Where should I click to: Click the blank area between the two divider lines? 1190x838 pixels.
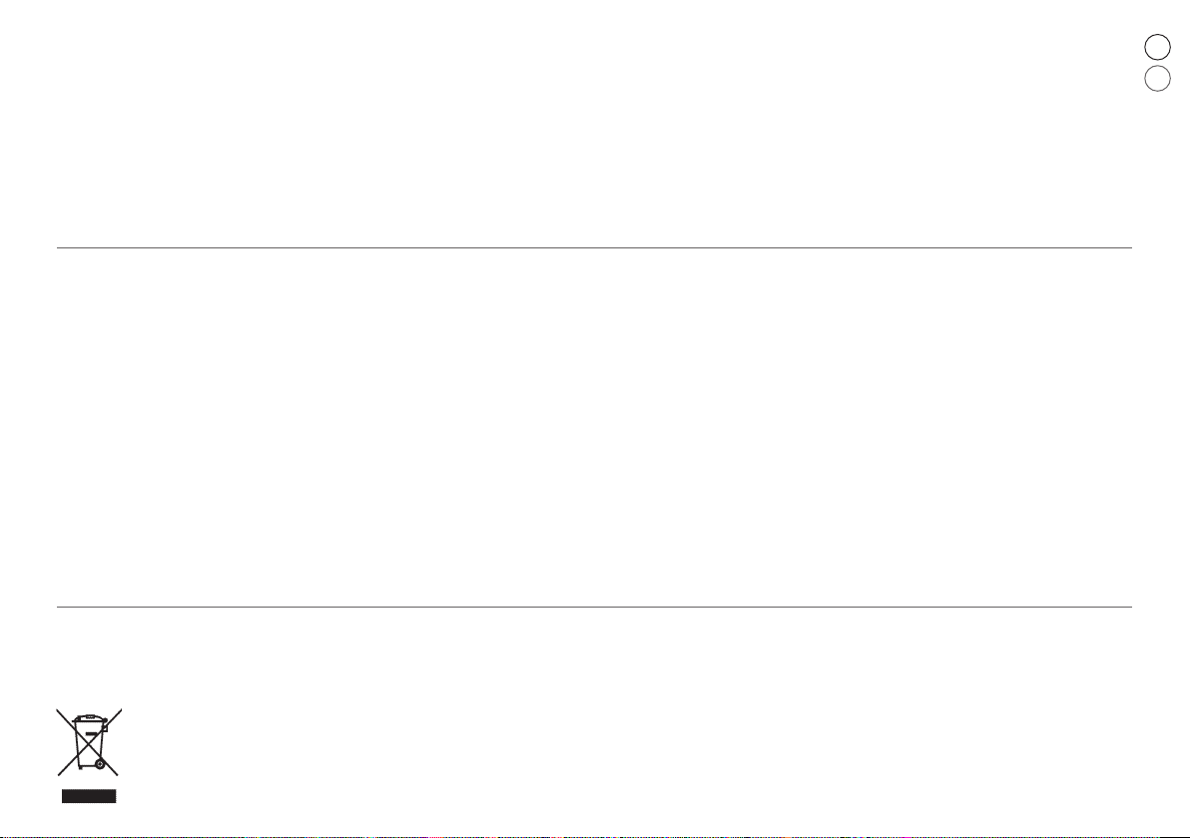point(594,427)
